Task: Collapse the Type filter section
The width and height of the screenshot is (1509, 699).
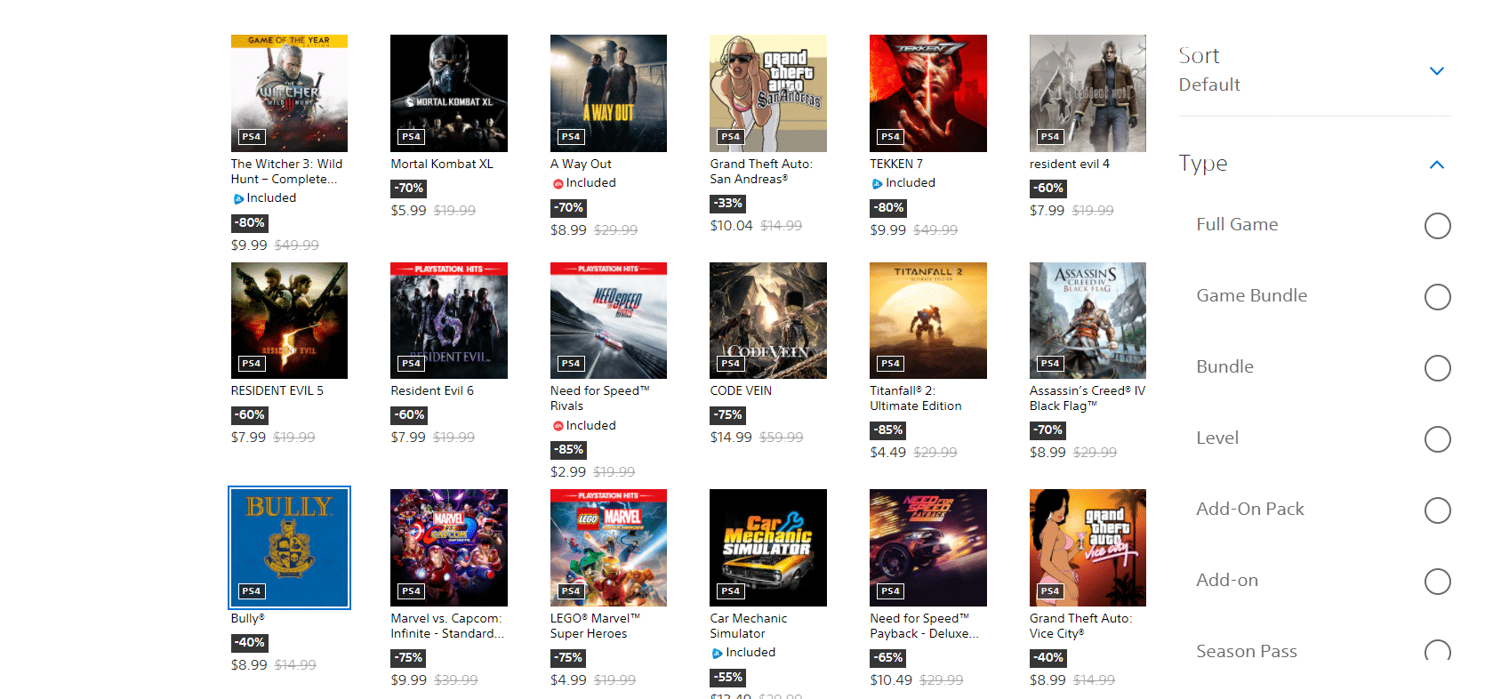Action: 1436,165
